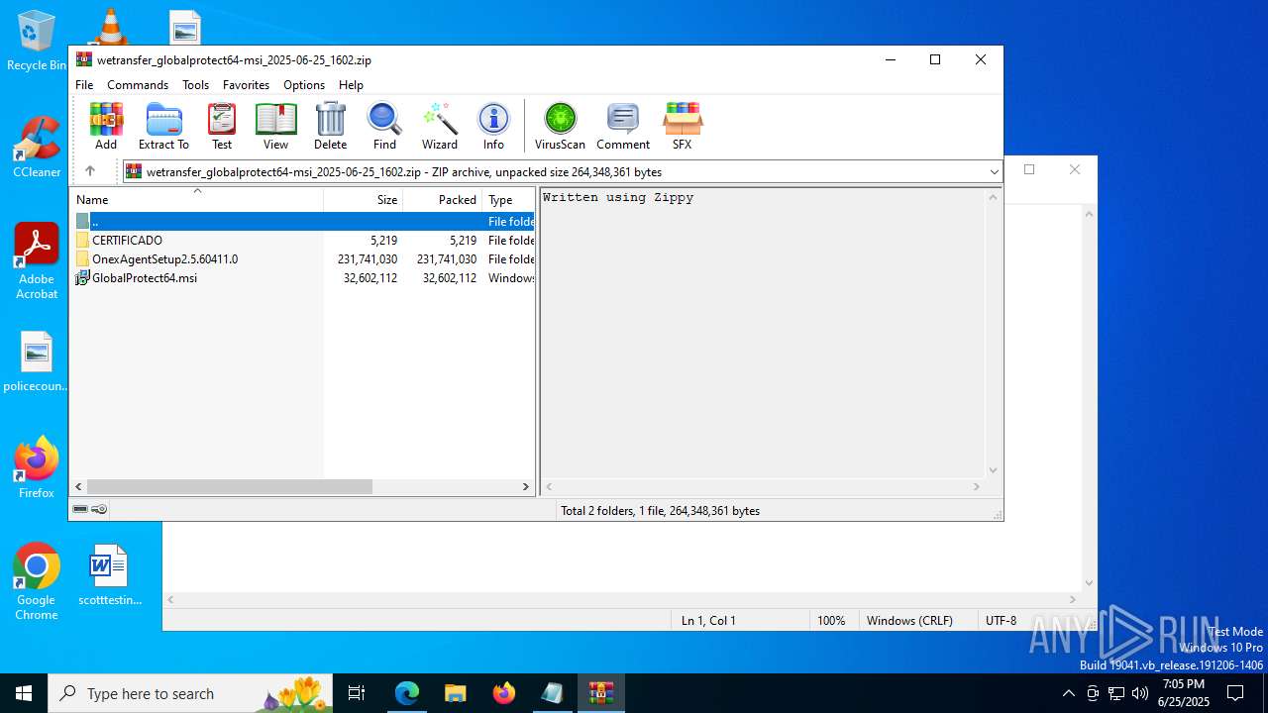The height and width of the screenshot is (713, 1268).
Task: Open the Help menu
Action: click(x=351, y=85)
